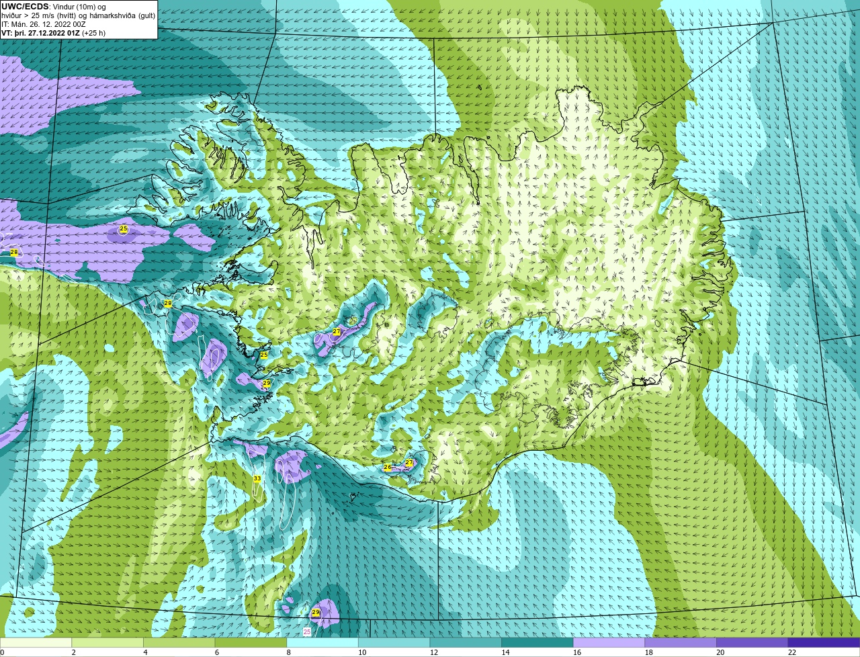The height and width of the screenshot is (657, 860).
Task: Click the 16–18 m/s lavender legend swatch
Action: click(x=609, y=642)
